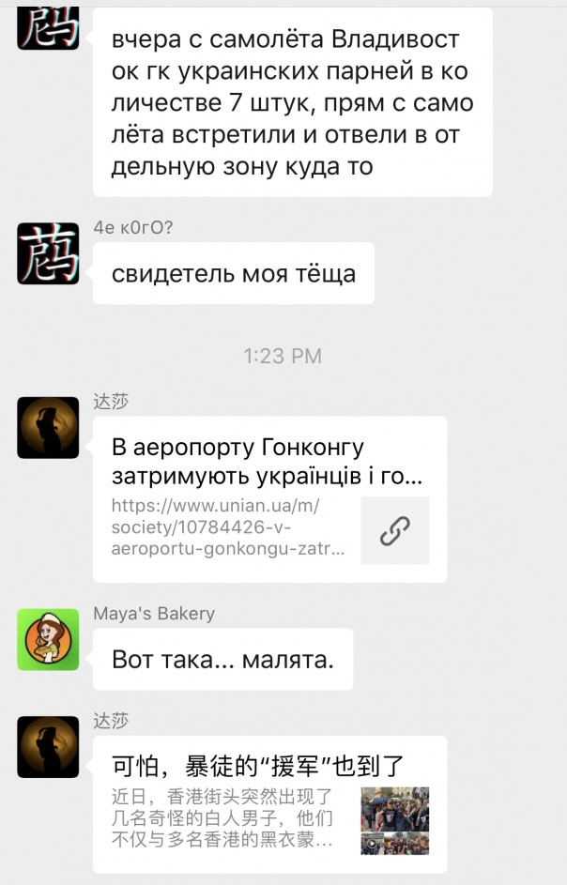This screenshot has width=567, height=885.
Task: Open 达莎's avatar beside the Chinese article
Action: tap(48, 747)
